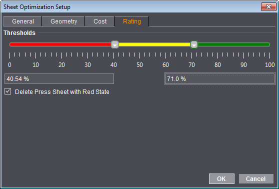The height and width of the screenshot is (189, 279).
Task: Click the 50 mark on threshold scale
Action: [x=139, y=65]
